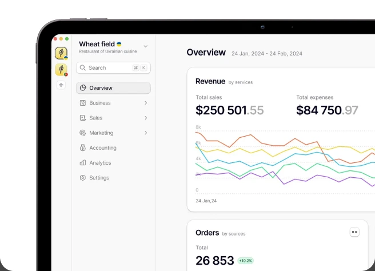
Task: Expand the Marketing submenu chevron
Action: [146, 133]
